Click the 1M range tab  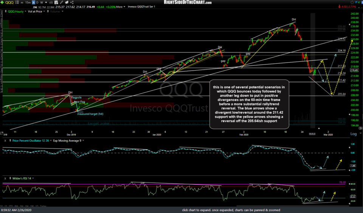click(x=27, y=206)
